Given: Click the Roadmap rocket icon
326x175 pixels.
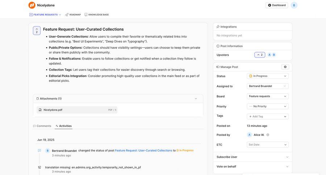Looking at the screenshot, I should pos(67,15).
